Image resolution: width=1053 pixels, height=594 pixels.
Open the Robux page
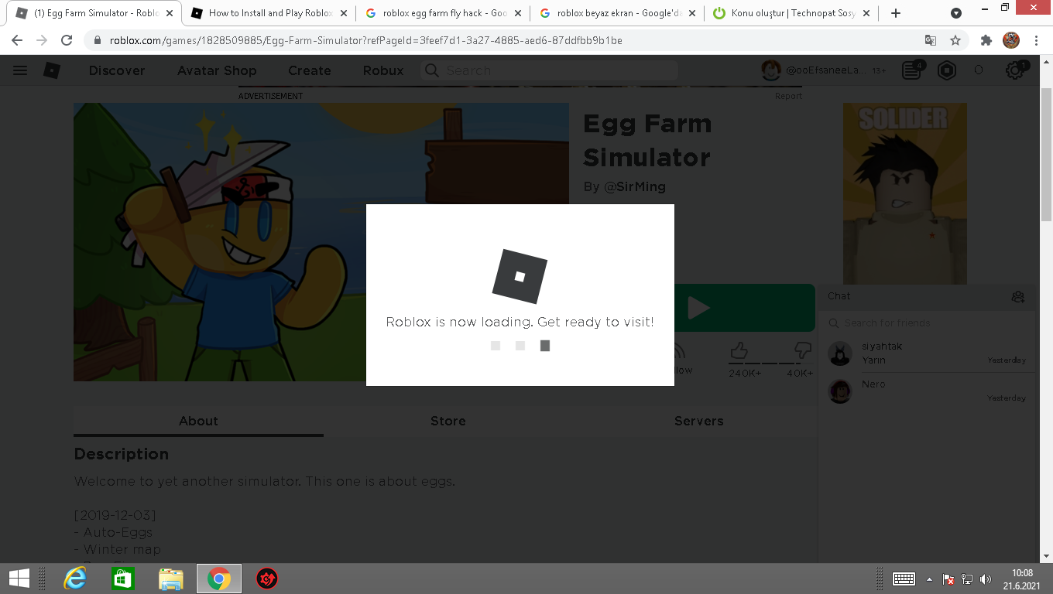[x=383, y=70]
